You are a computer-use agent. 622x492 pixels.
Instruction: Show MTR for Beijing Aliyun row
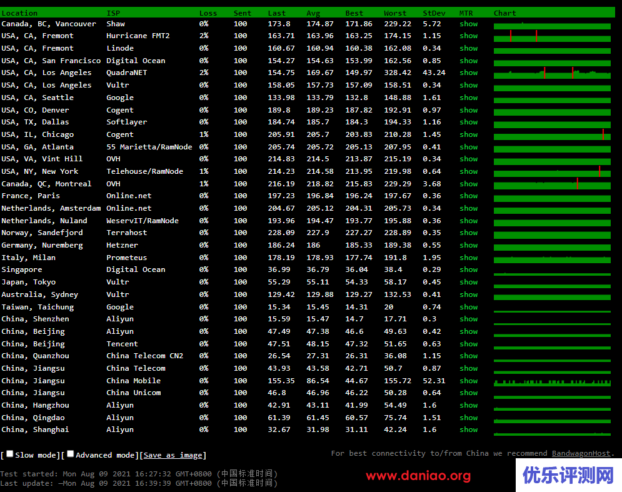[468, 331]
